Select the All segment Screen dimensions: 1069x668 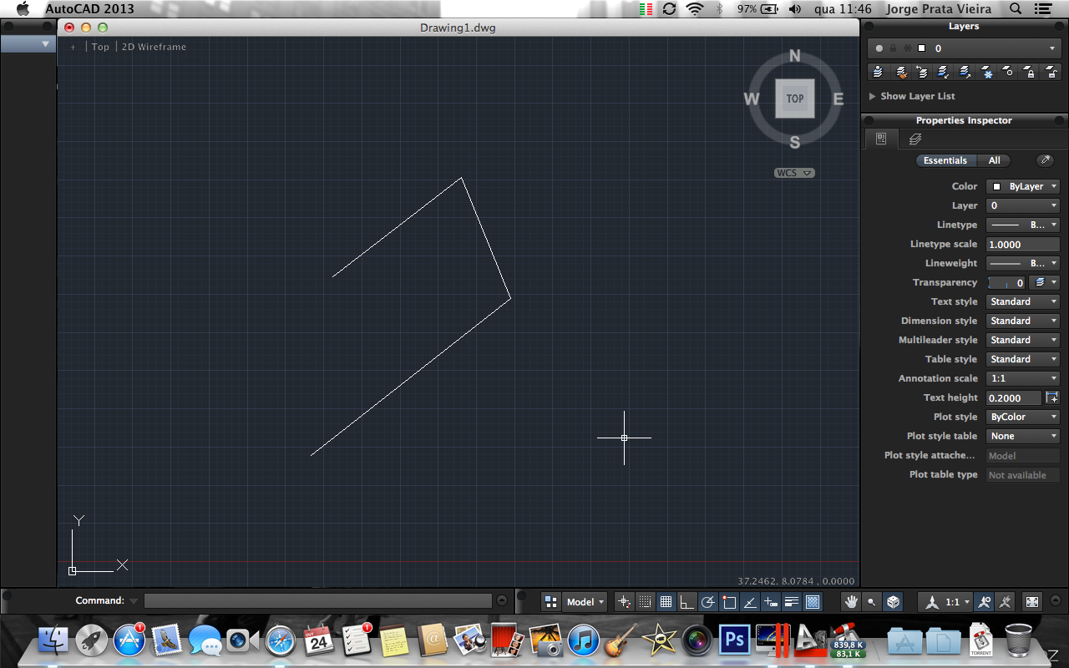(994, 160)
